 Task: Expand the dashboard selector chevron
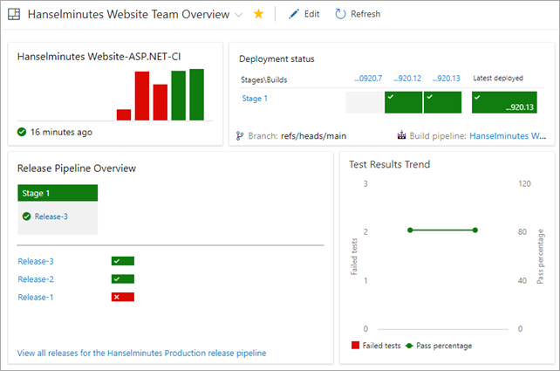pyautogui.click(x=239, y=15)
